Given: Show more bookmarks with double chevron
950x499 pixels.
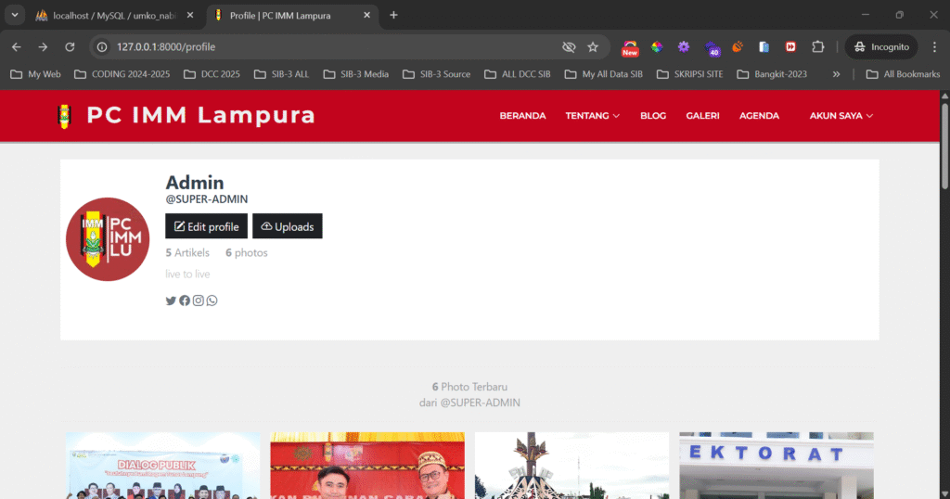Looking at the screenshot, I should coord(836,74).
